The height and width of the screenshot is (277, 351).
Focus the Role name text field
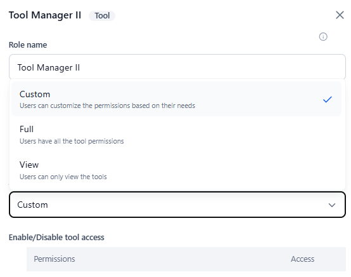coord(177,67)
